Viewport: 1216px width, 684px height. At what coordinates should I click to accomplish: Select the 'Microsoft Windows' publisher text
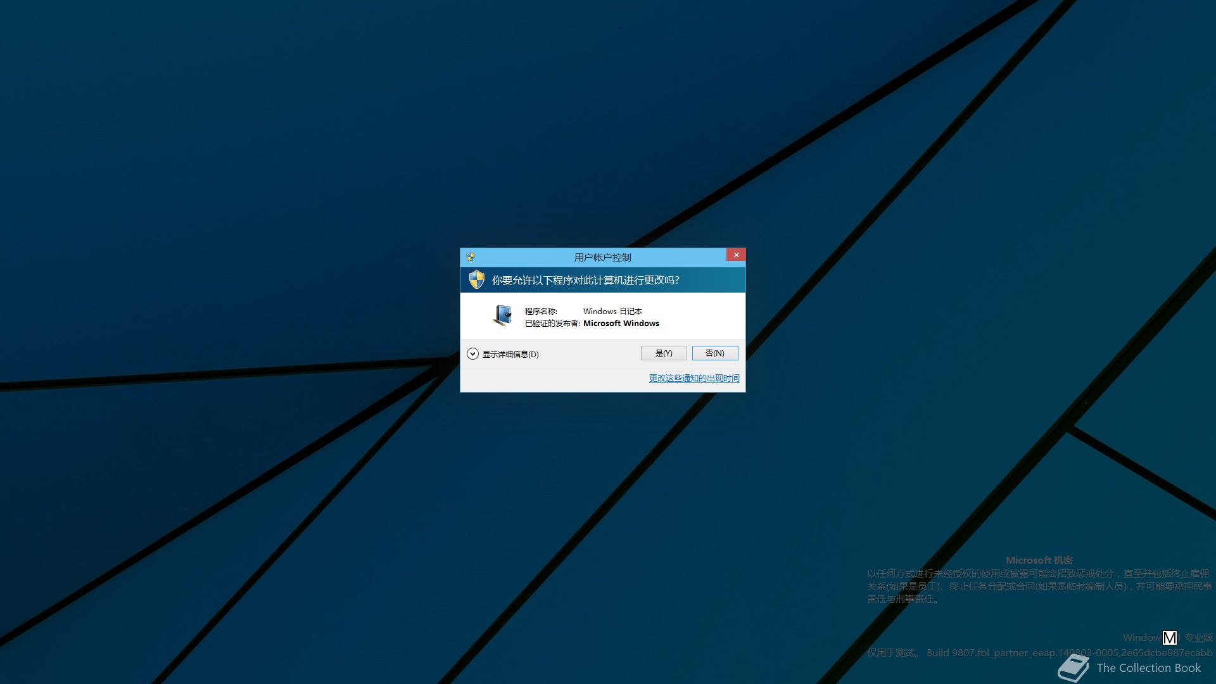(x=621, y=324)
